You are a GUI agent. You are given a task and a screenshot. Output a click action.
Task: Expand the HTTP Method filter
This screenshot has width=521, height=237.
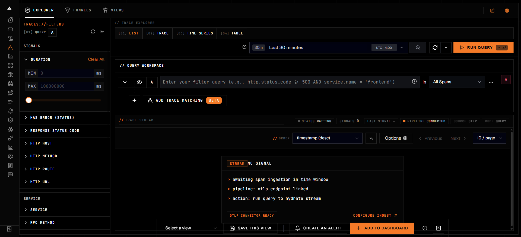click(65, 156)
